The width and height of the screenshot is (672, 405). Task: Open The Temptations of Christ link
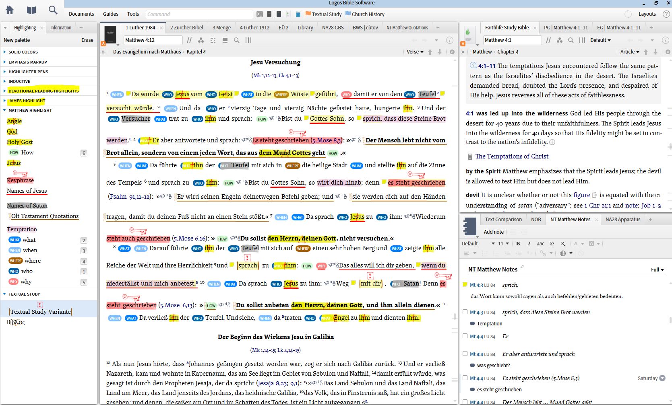point(512,156)
